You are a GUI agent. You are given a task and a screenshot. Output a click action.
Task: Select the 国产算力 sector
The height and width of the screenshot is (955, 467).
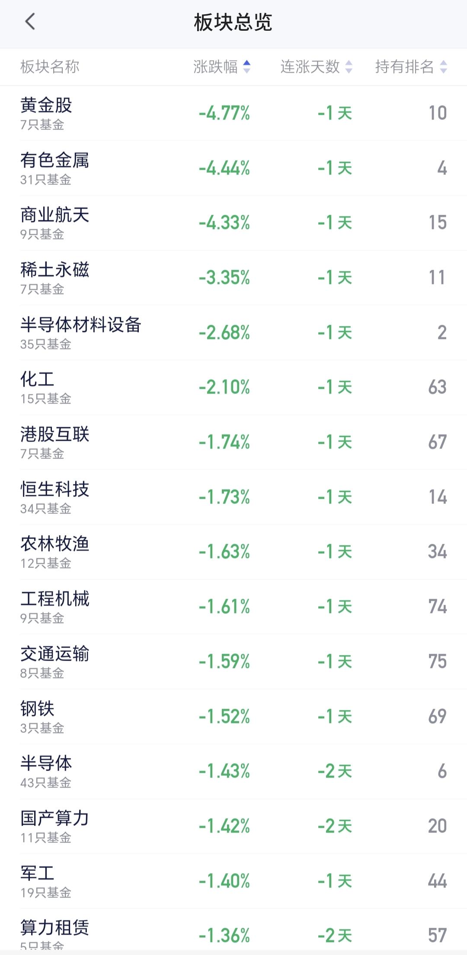[x=233, y=826]
